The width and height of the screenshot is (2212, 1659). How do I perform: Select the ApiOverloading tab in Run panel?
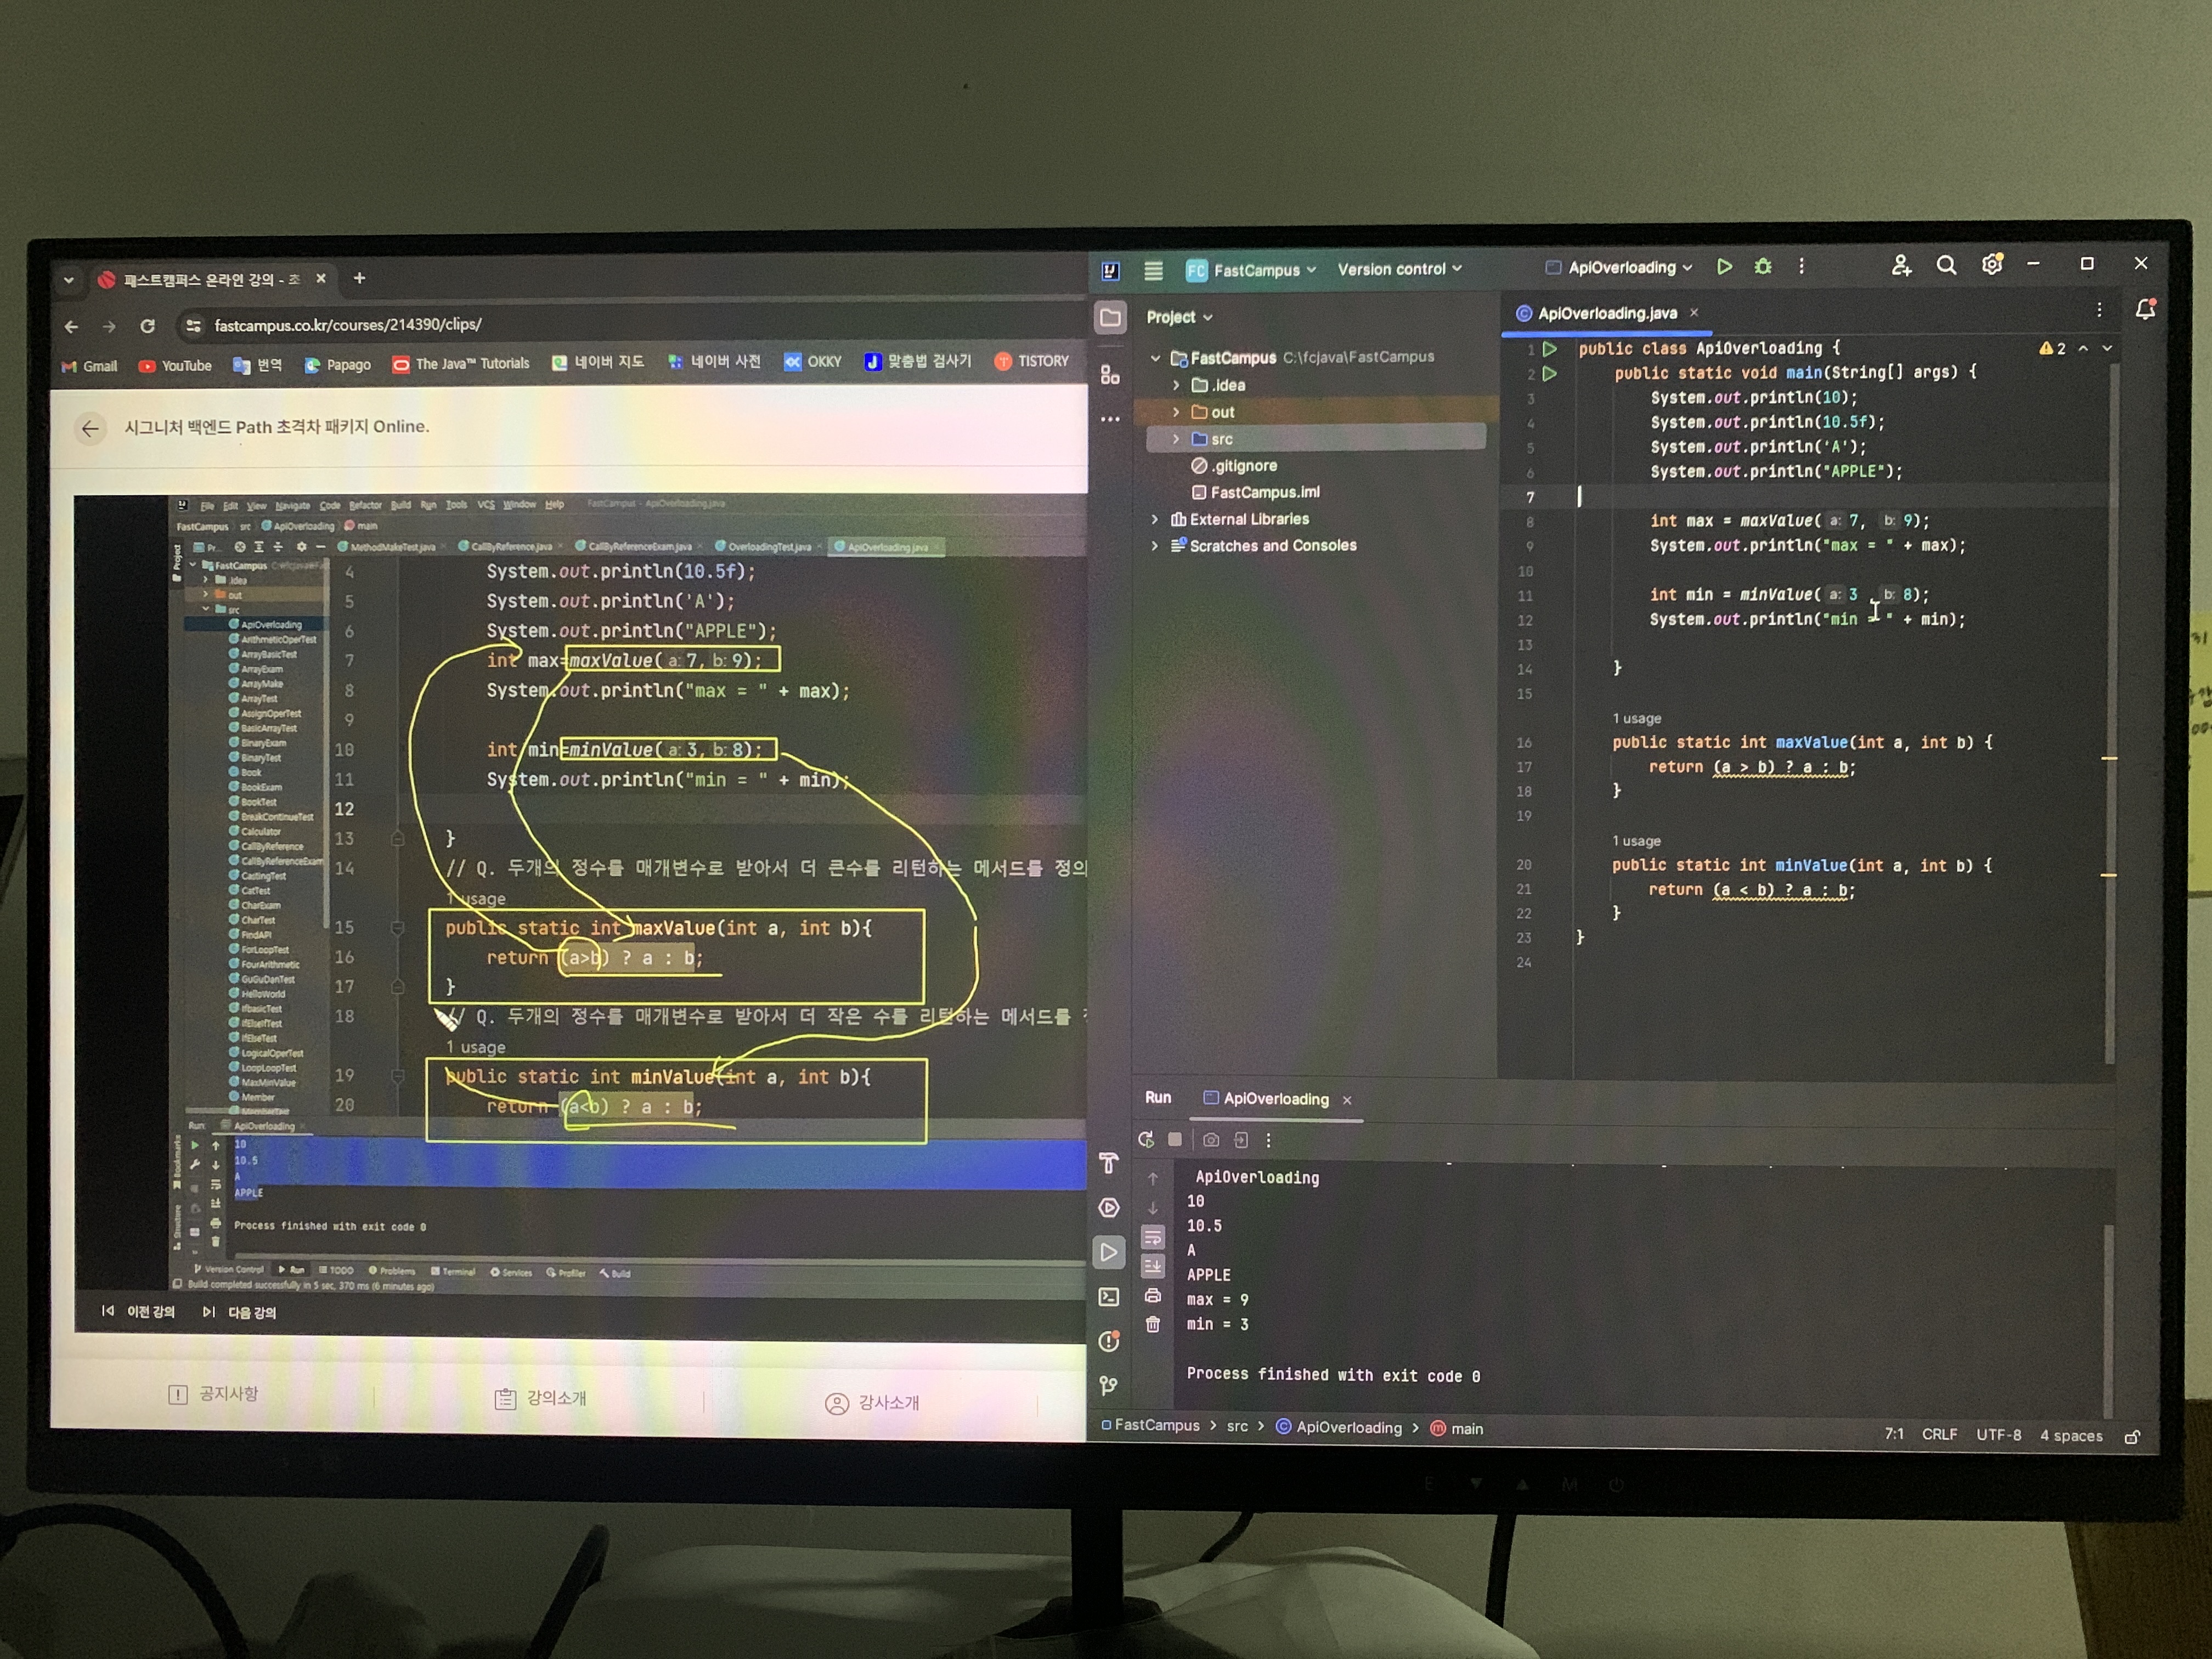1275,1099
